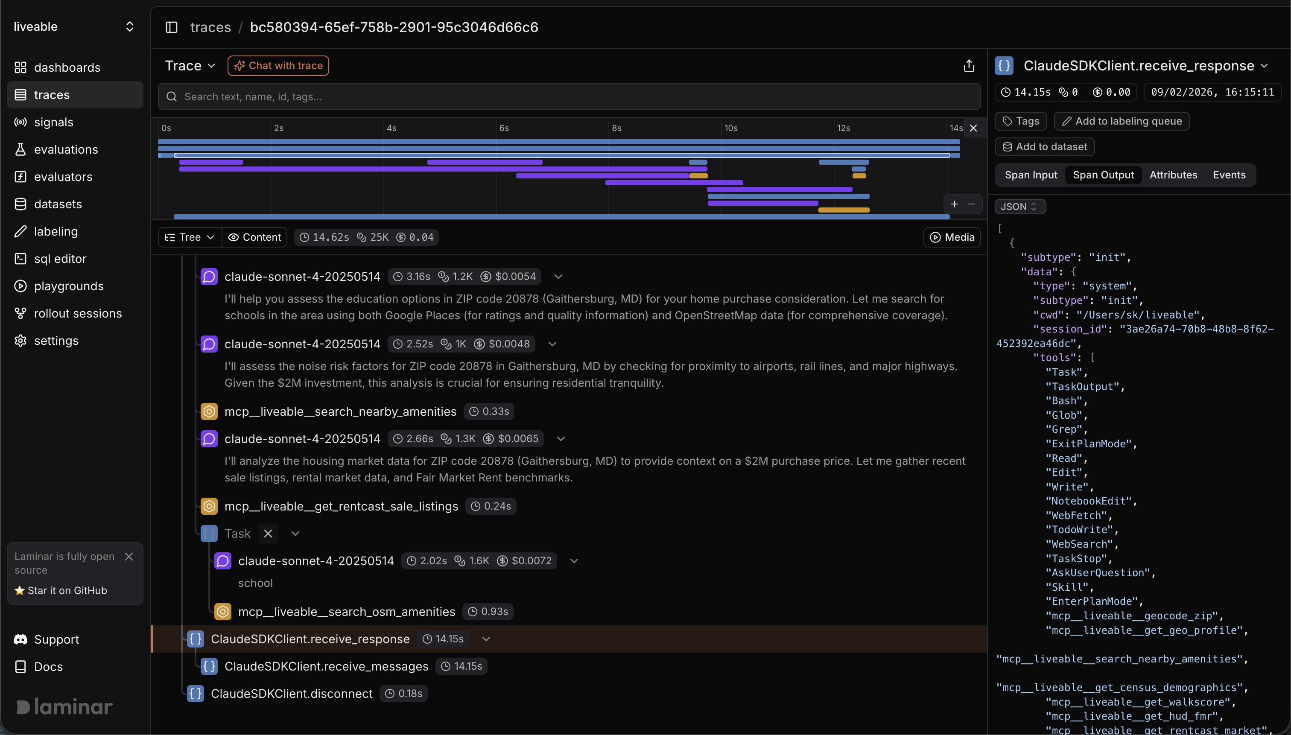Collapse the Task span chevron
The height and width of the screenshot is (735, 1291).
(x=295, y=534)
